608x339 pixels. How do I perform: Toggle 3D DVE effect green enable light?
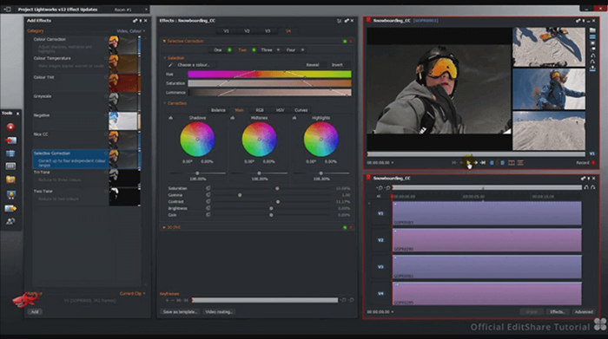pyautogui.click(x=345, y=227)
